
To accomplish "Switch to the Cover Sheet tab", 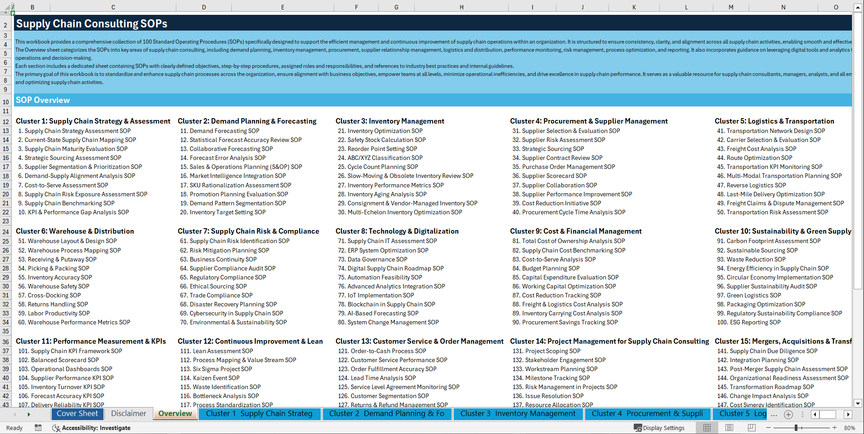I will (x=77, y=414).
